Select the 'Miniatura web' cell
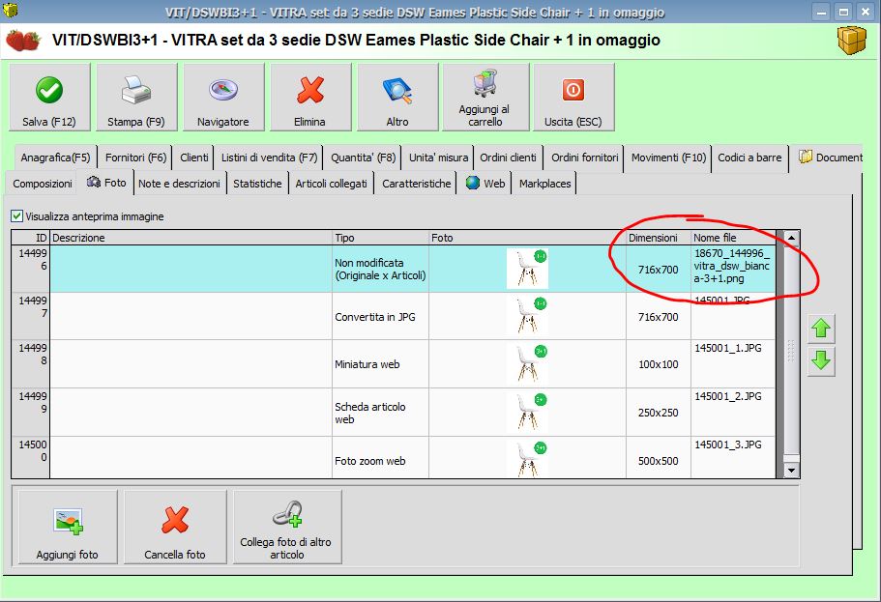Screen dimensions: 881x602 (x=380, y=364)
